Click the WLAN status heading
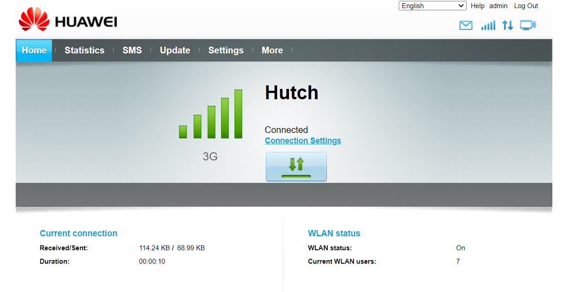The width and height of the screenshot is (564, 292). [334, 233]
